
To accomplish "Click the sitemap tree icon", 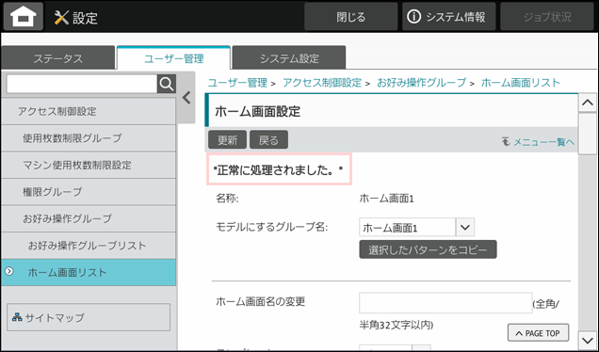I will click(18, 317).
